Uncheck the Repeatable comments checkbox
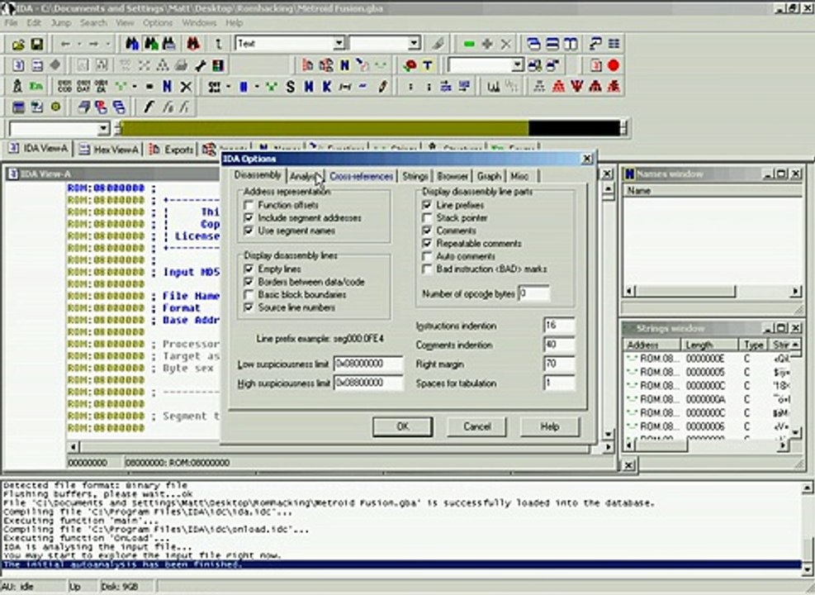Viewport: 815px width, 595px height. [x=427, y=244]
